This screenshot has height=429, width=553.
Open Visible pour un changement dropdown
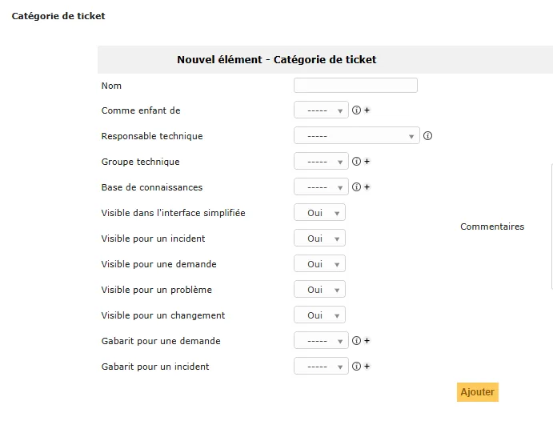click(x=319, y=315)
